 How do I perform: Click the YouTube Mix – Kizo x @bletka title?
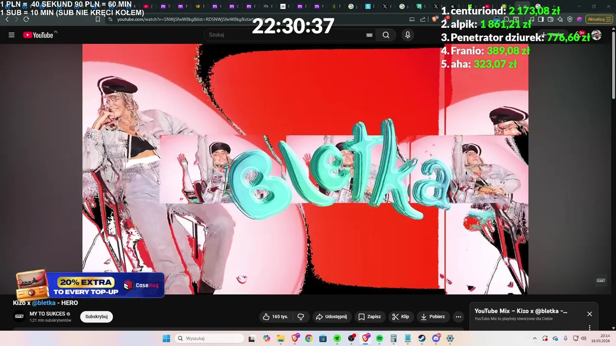pyautogui.click(x=521, y=311)
